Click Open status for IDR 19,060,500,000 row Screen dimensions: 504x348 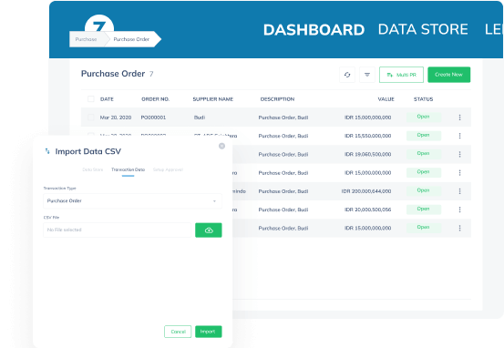(423, 154)
